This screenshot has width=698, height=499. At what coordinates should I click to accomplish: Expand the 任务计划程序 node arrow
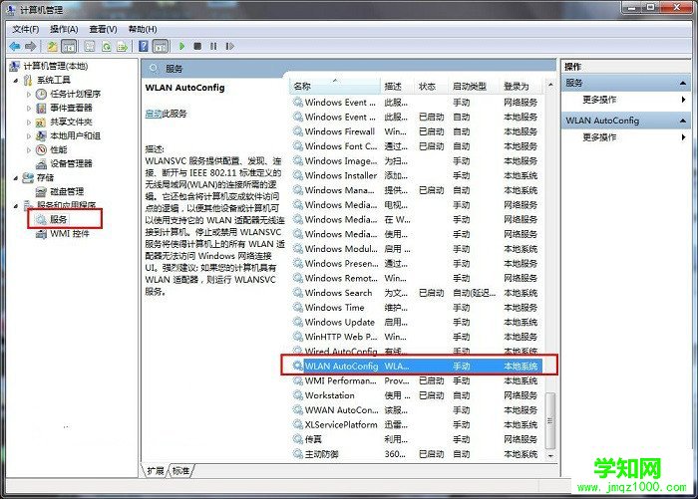coord(29,95)
